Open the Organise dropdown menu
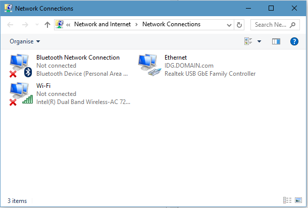 25,41
